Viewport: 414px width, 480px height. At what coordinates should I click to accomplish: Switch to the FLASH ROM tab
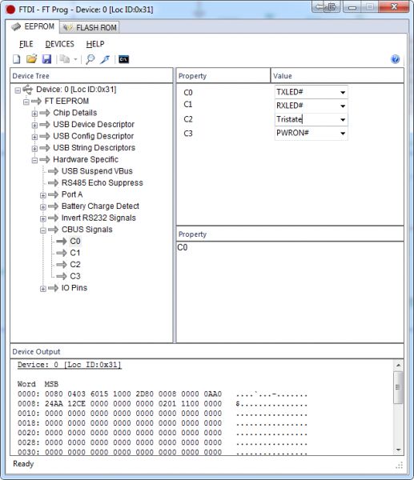(x=89, y=27)
